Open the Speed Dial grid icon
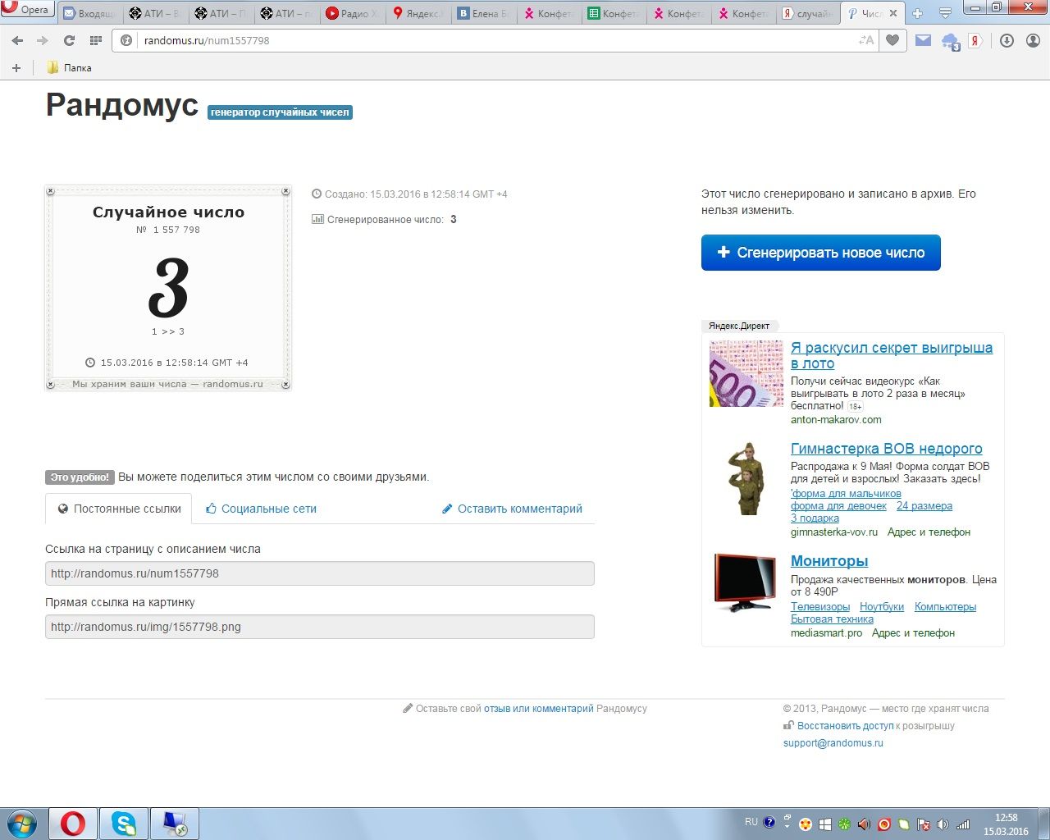The height and width of the screenshot is (840, 1050). (95, 40)
